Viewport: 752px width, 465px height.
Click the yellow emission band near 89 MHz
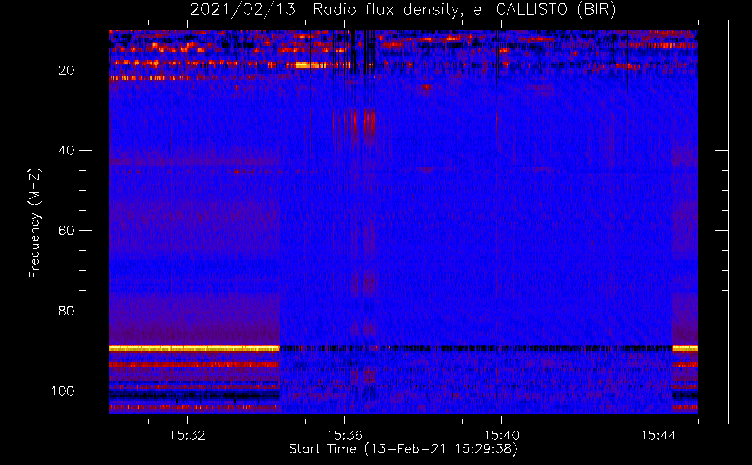pyautogui.click(x=194, y=348)
